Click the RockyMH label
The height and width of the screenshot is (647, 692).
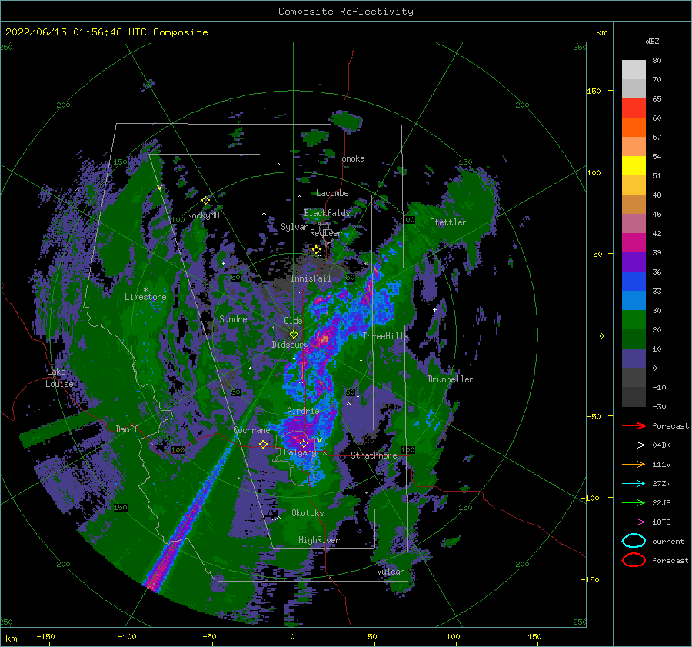(x=203, y=215)
